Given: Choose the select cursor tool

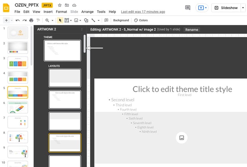Looking at the screenshot, I should point(60,20).
